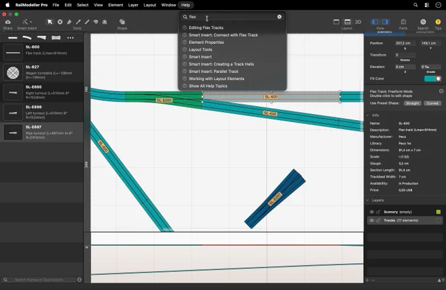Click the help search field with flex
Viewport: 446px width, 290px height.
[232, 17]
